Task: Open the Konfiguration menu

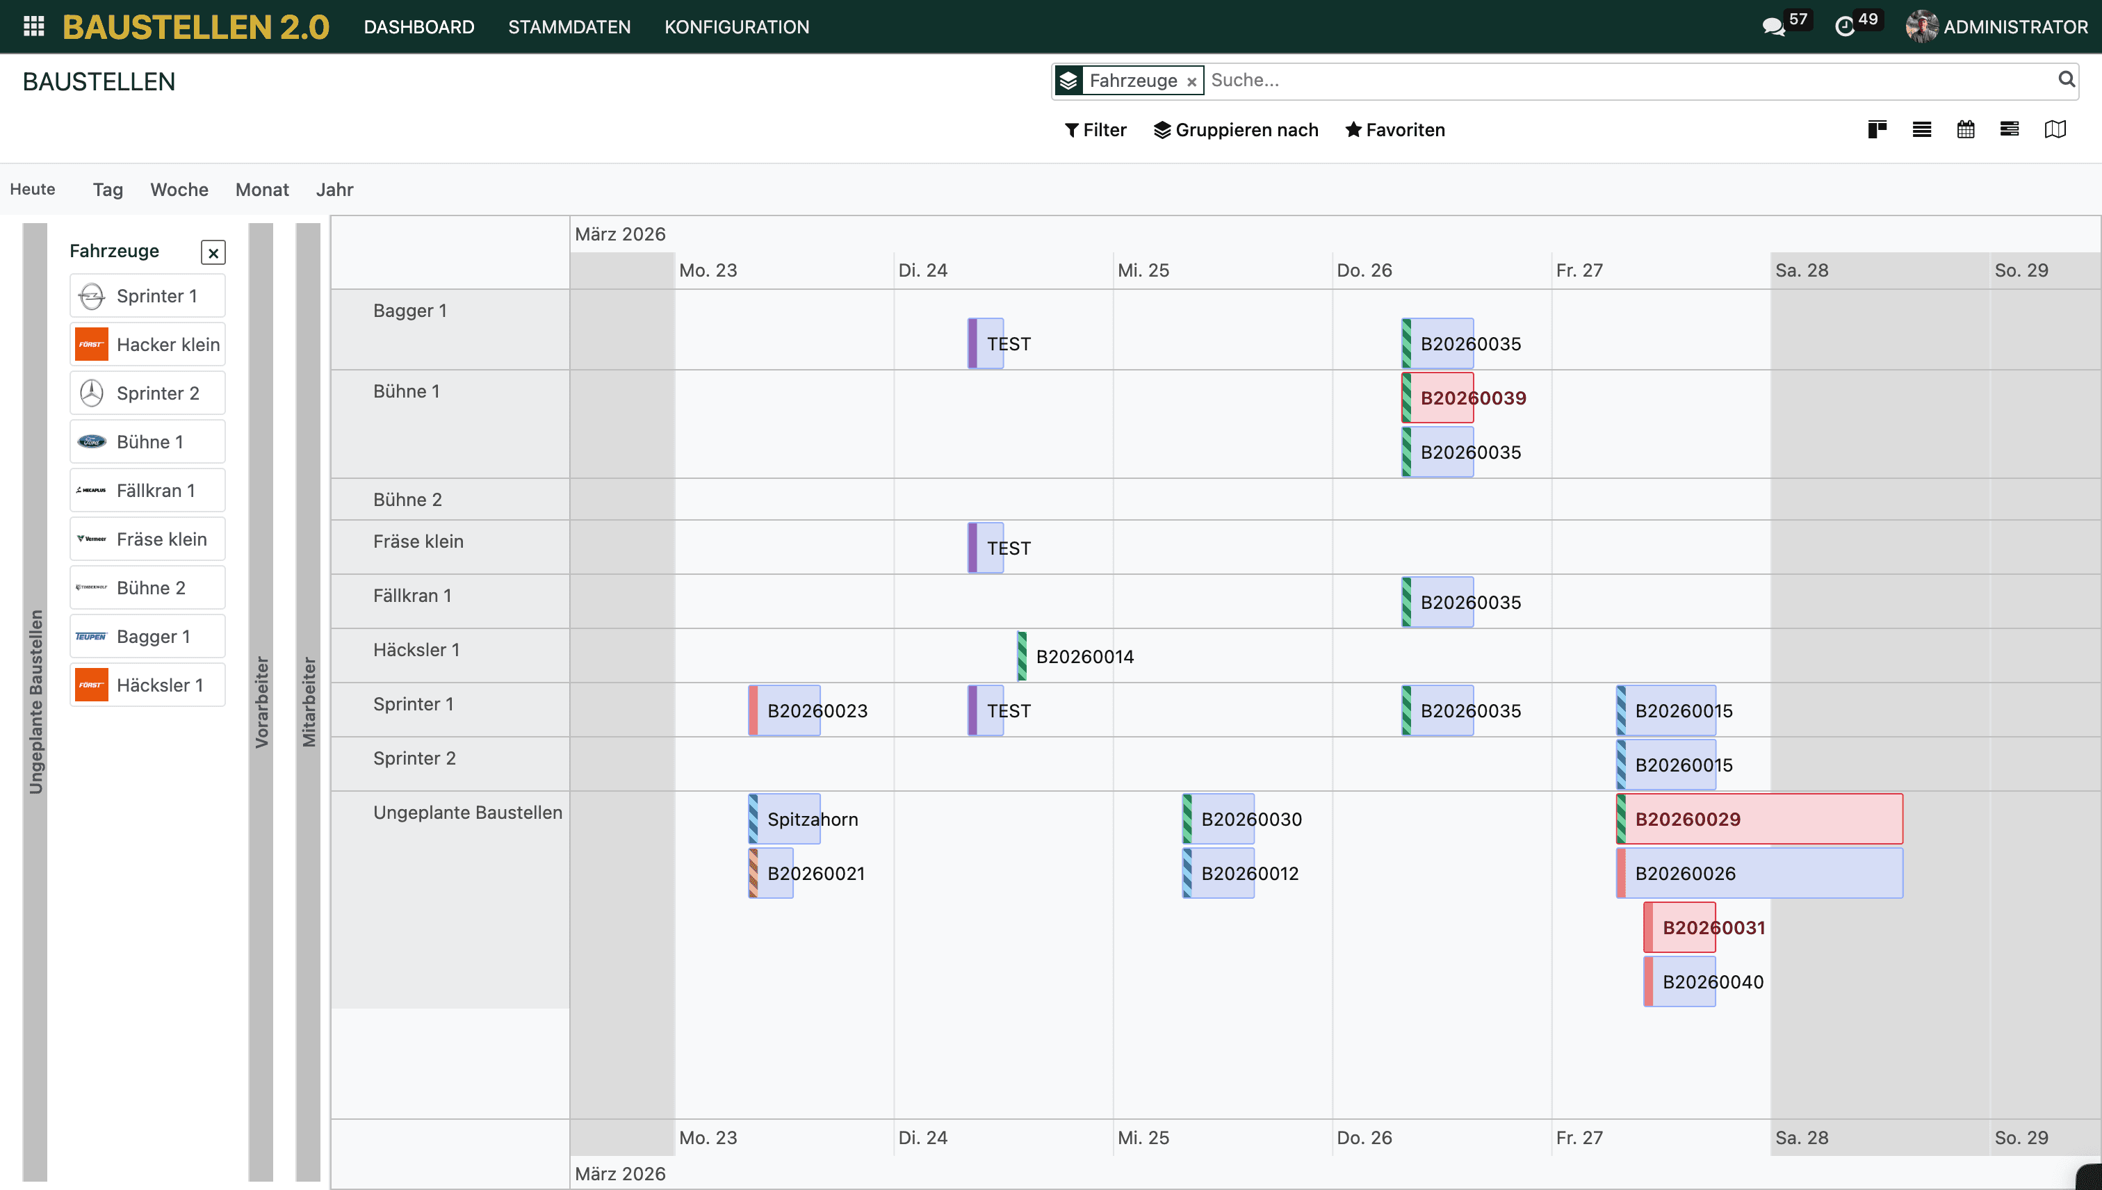Action: [x=736, y=27]
